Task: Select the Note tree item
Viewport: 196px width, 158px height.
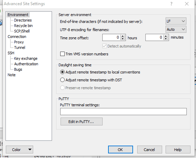Action: pyautogui.click(x=12, y=75)
